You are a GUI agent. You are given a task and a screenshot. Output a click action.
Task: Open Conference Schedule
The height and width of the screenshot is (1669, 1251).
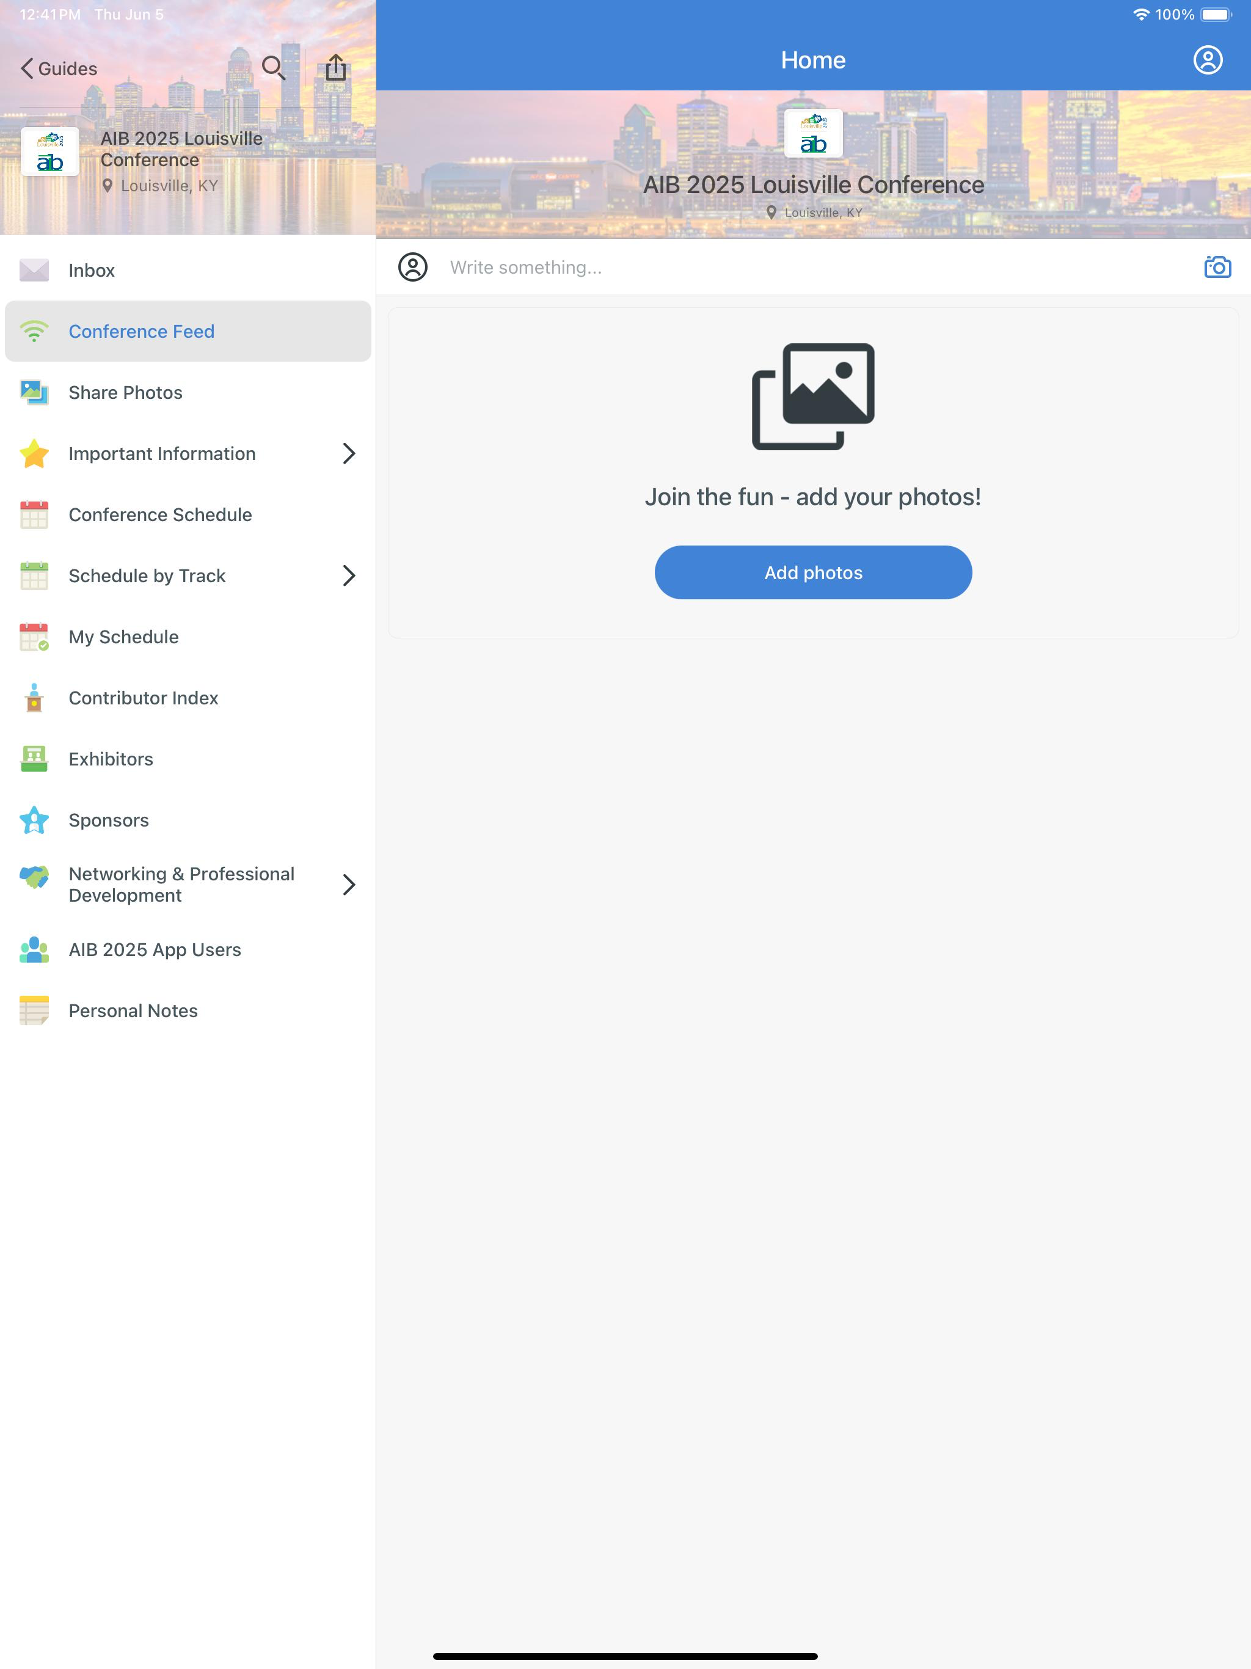pos(188,514)
